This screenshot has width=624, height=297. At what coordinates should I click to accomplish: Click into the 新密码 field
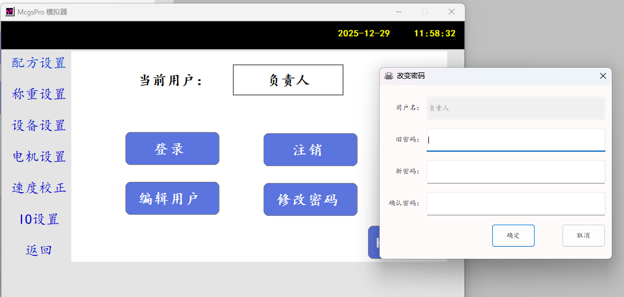click(x=516, y=171)
